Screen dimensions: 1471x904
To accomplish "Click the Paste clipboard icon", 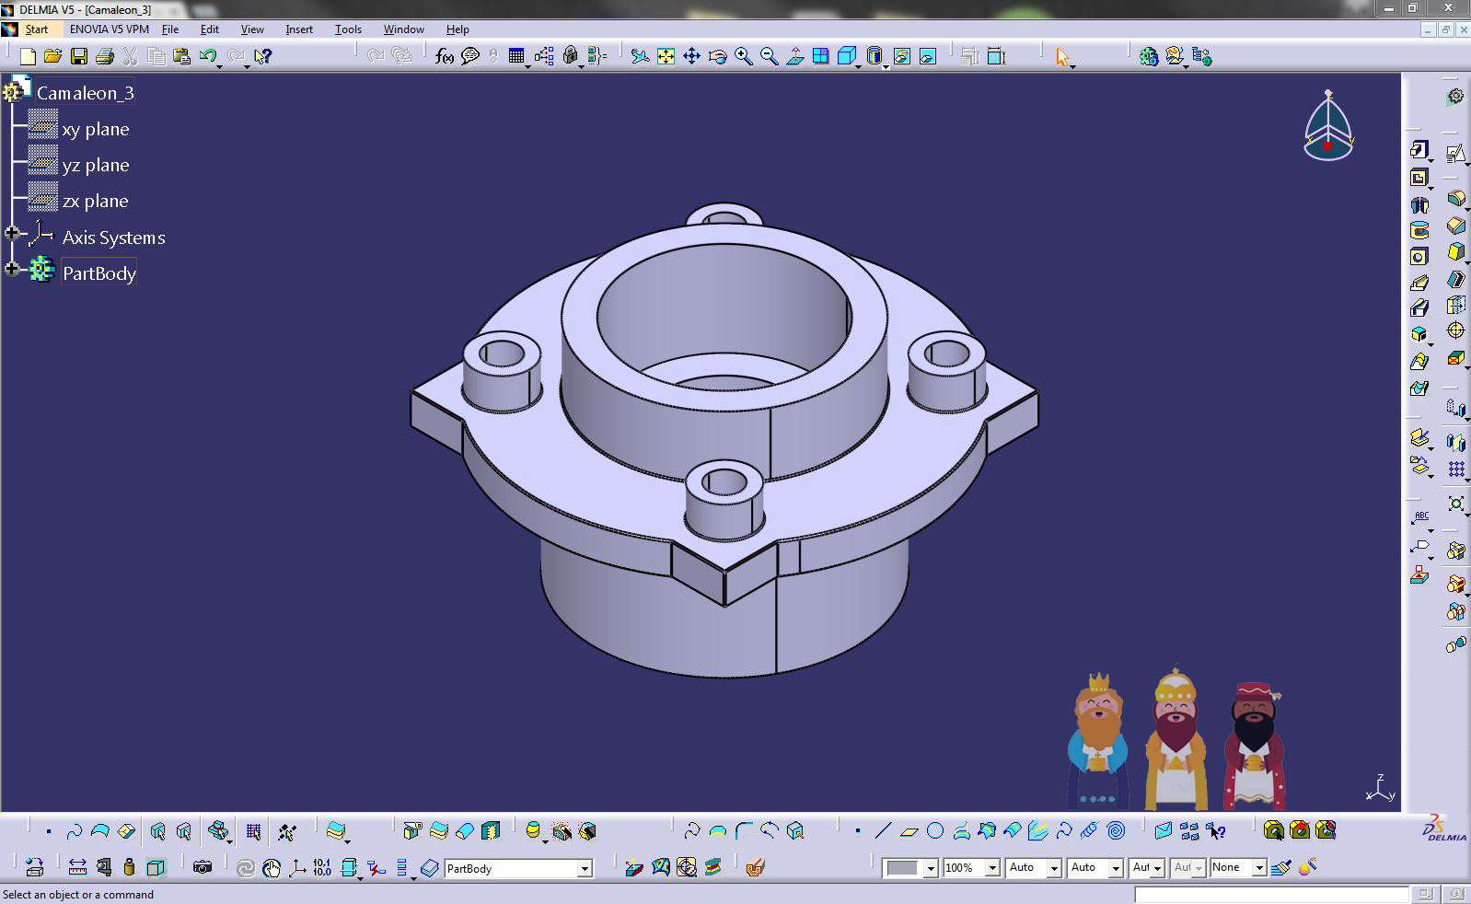I will pos(182,56).
